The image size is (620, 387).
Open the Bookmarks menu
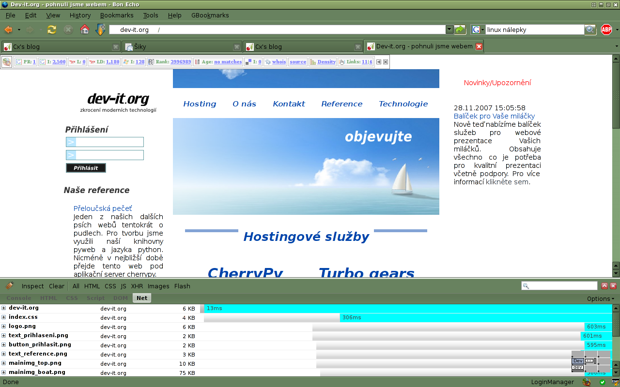coord(114,15)
